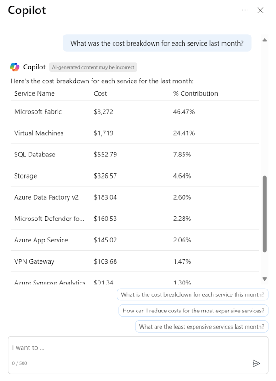Pick the least expensive services suggestion
The height and width of the screenshot is (381, 276).
point(201,327)
